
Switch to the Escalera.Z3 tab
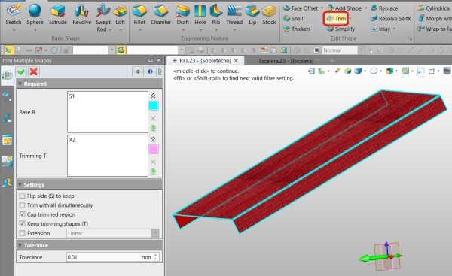click(x=286, y=61)
